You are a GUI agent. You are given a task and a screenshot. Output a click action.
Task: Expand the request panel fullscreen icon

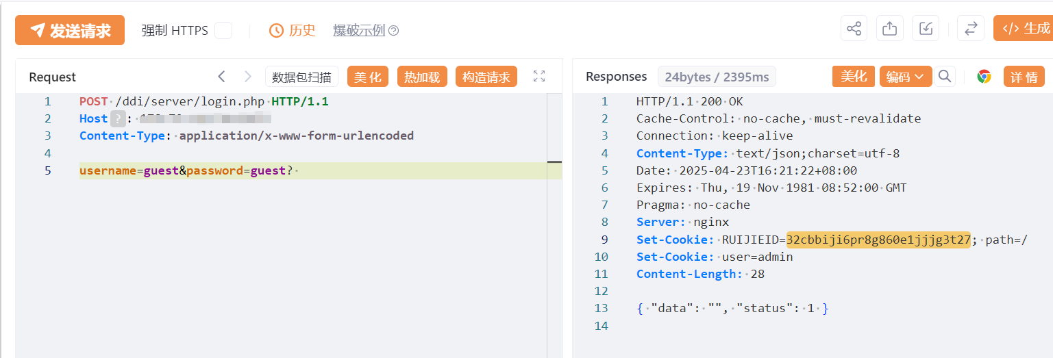tap(539, 77)
